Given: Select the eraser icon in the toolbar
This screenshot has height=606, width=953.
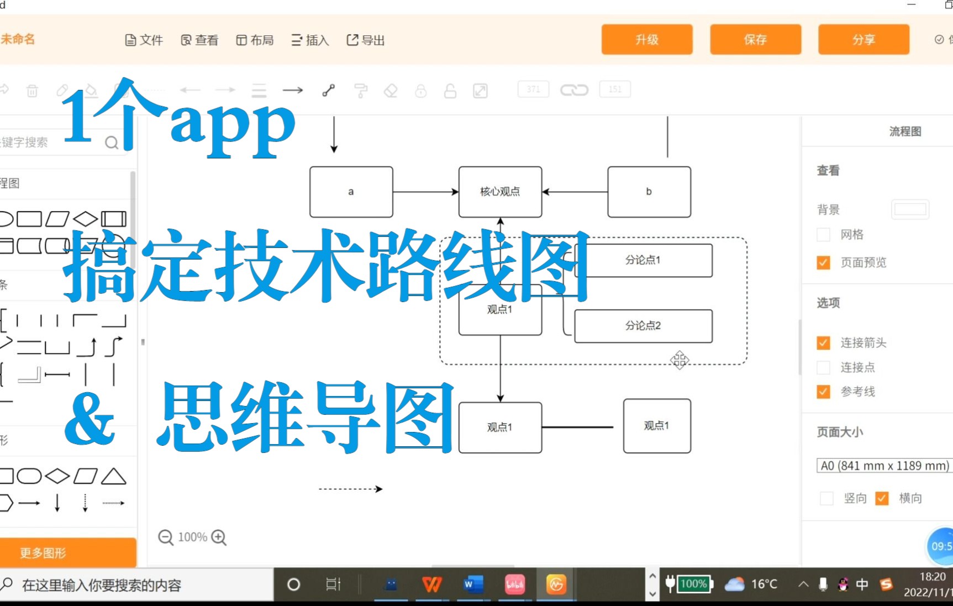Looking at the screenshot, I should point(391,90).
